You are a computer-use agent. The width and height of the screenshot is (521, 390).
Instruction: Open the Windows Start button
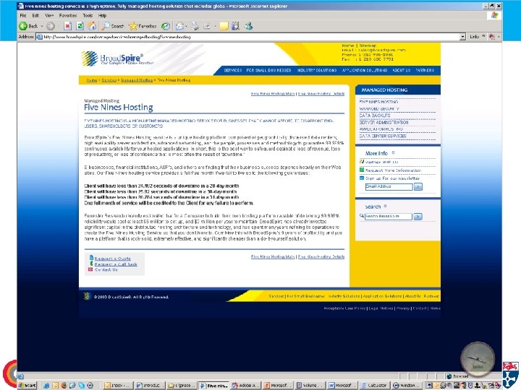(27, 386)
